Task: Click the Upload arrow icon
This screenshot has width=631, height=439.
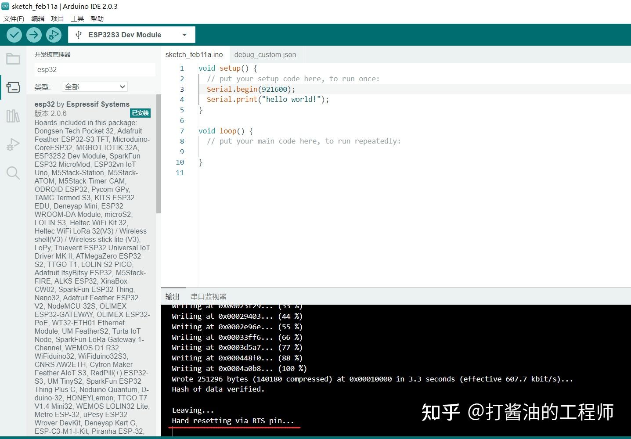Action: point(34,35)
